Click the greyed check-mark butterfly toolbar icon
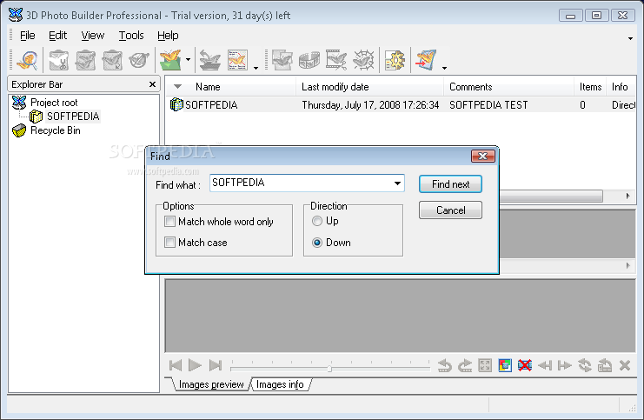 (139, 60)
